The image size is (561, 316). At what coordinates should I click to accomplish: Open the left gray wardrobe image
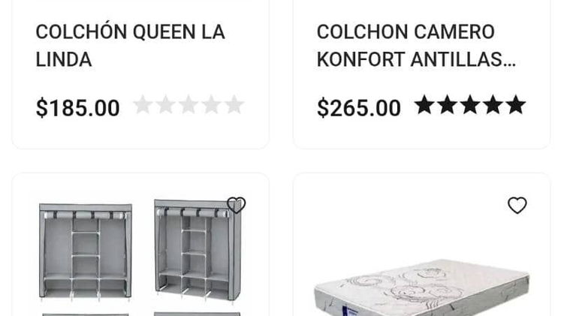pos(86,251)
